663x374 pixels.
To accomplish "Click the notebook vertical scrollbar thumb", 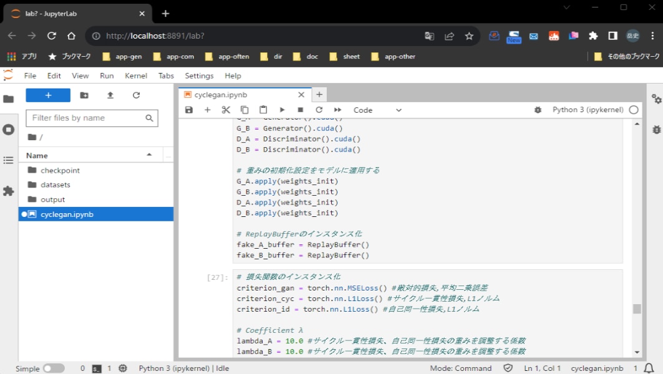I will (637, 309).
